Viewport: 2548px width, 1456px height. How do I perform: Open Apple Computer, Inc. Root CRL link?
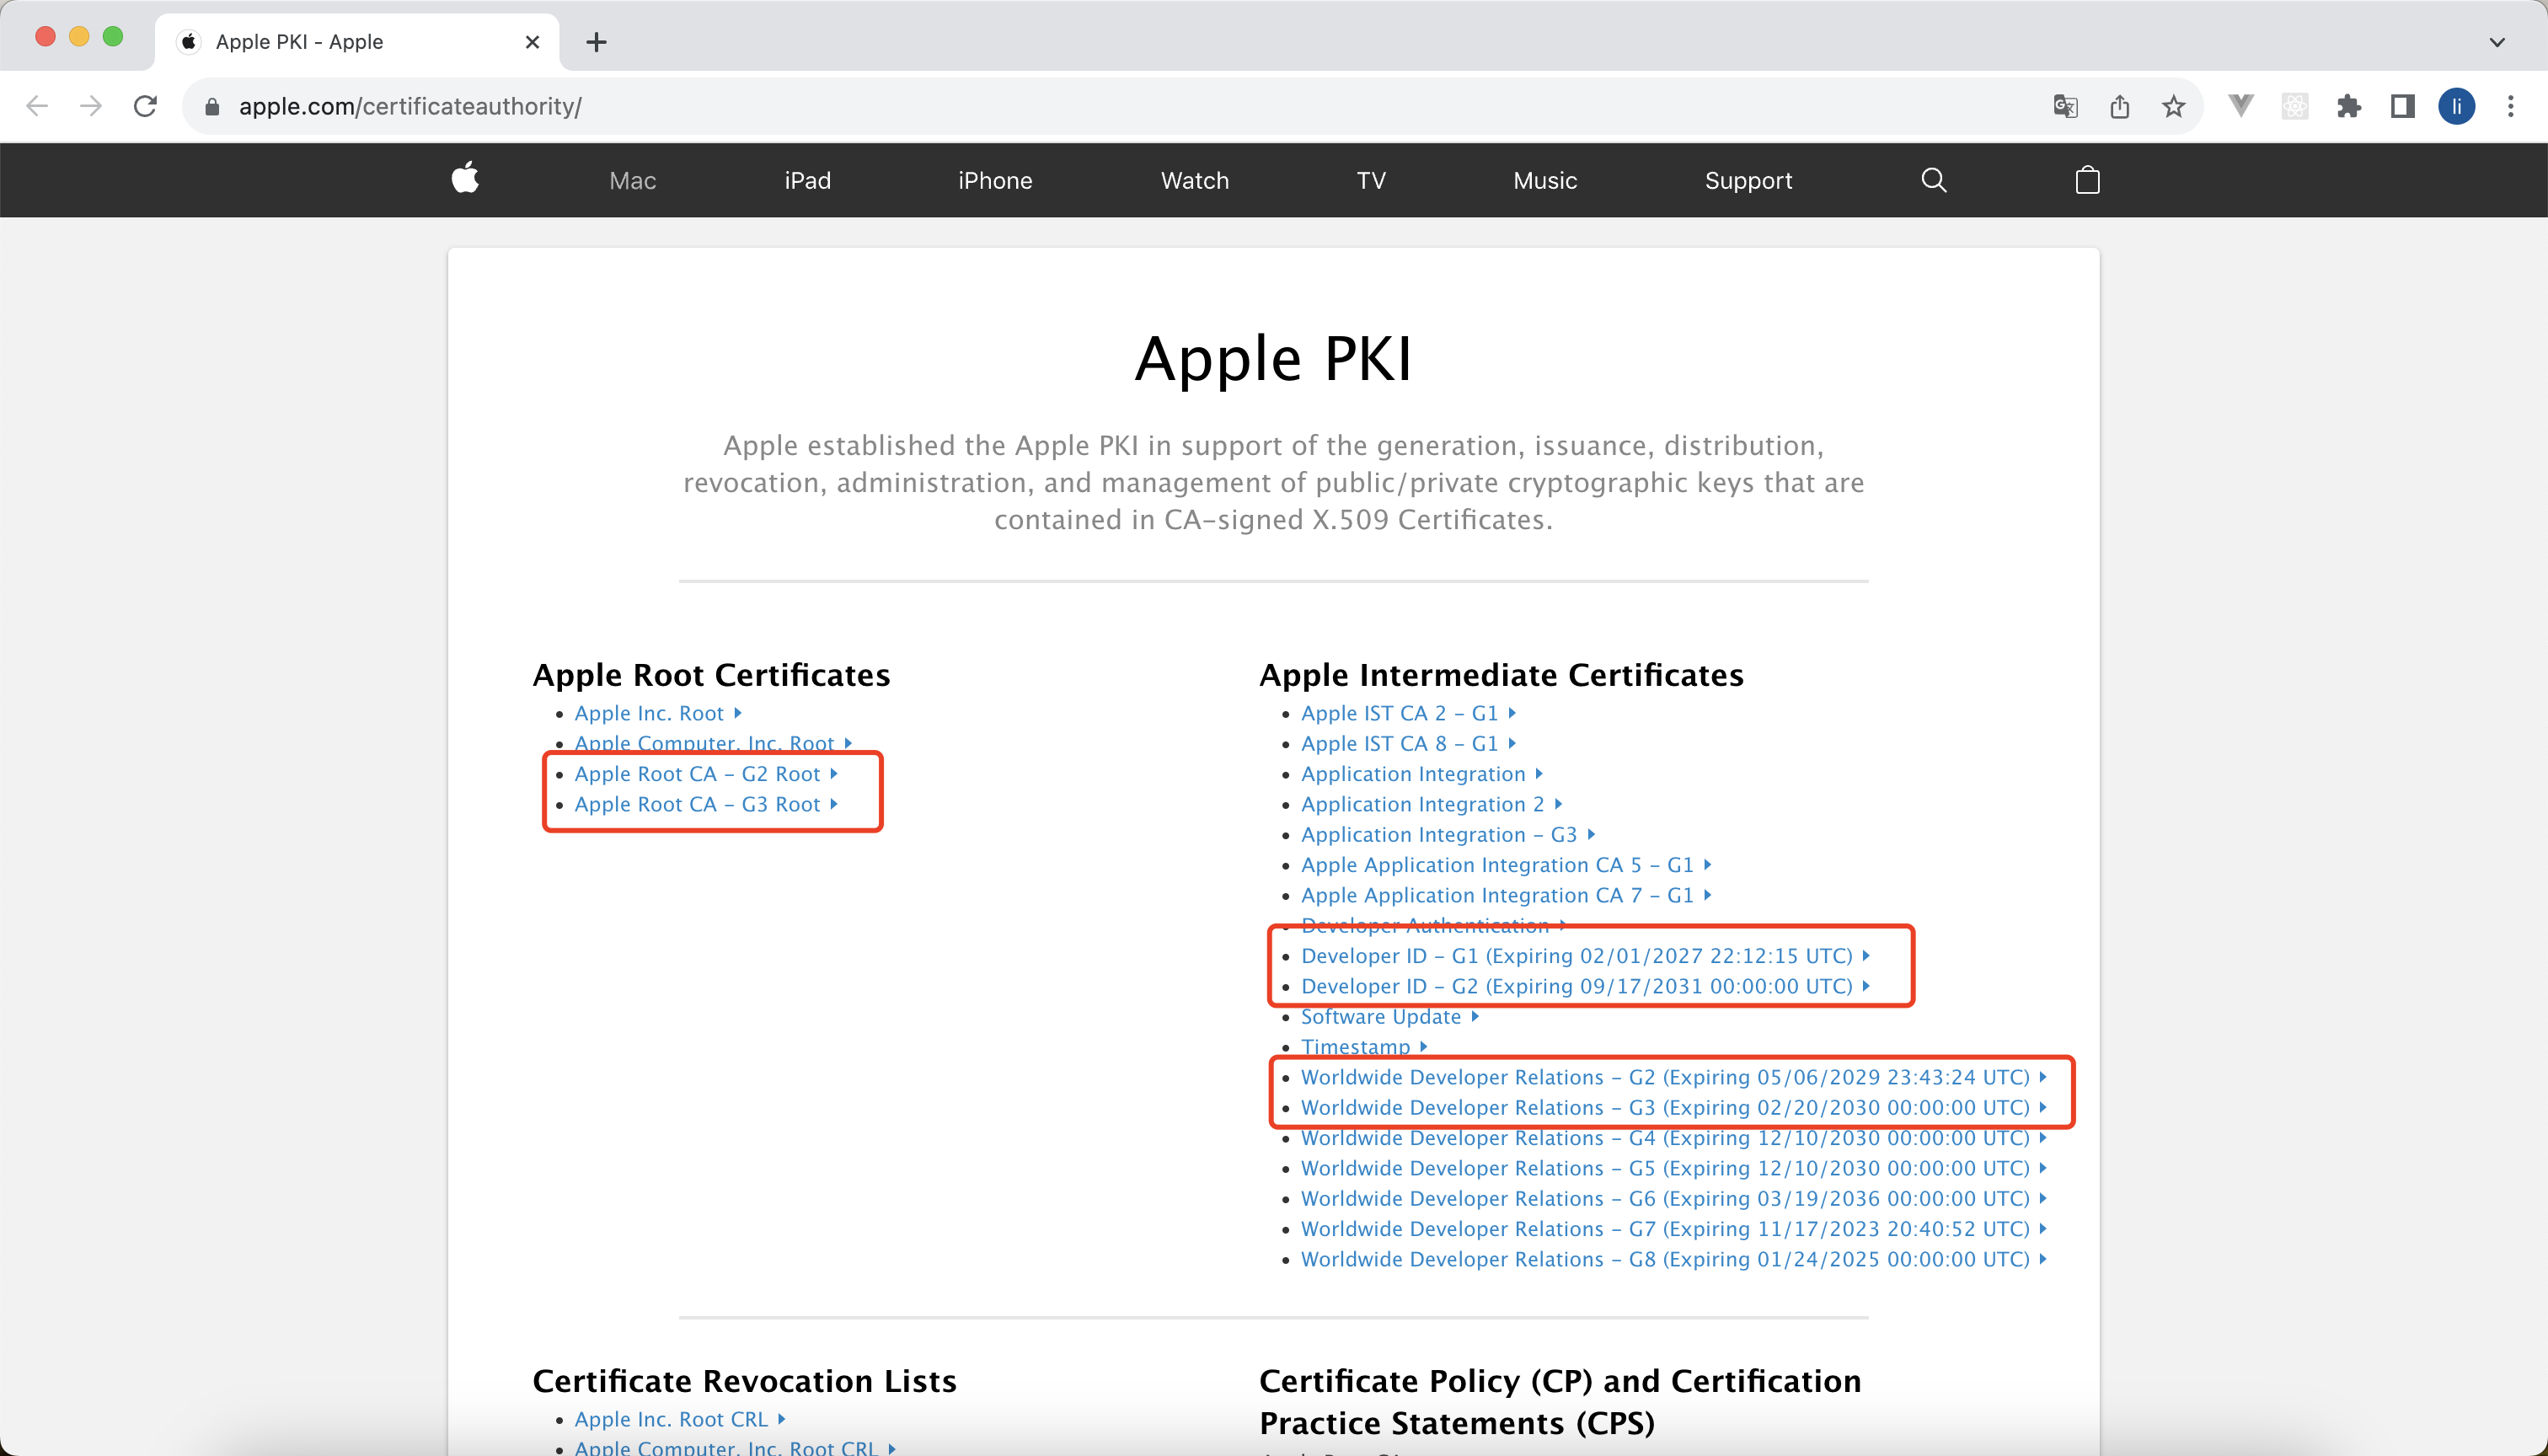pos(734,1447)
